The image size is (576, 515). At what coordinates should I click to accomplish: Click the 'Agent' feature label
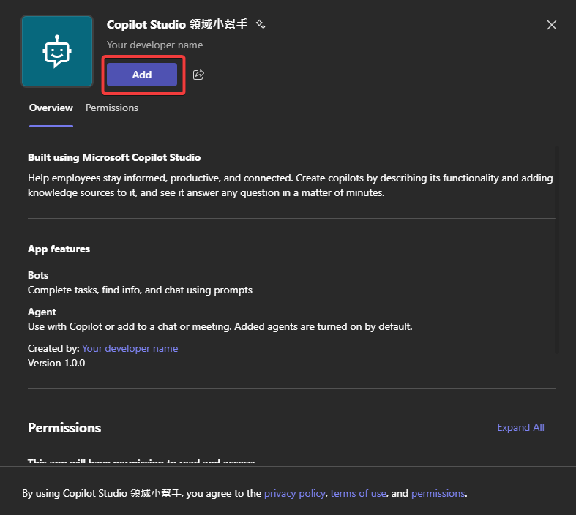tap(42, 312)
